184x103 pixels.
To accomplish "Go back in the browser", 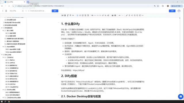I will tap(2, 6).
